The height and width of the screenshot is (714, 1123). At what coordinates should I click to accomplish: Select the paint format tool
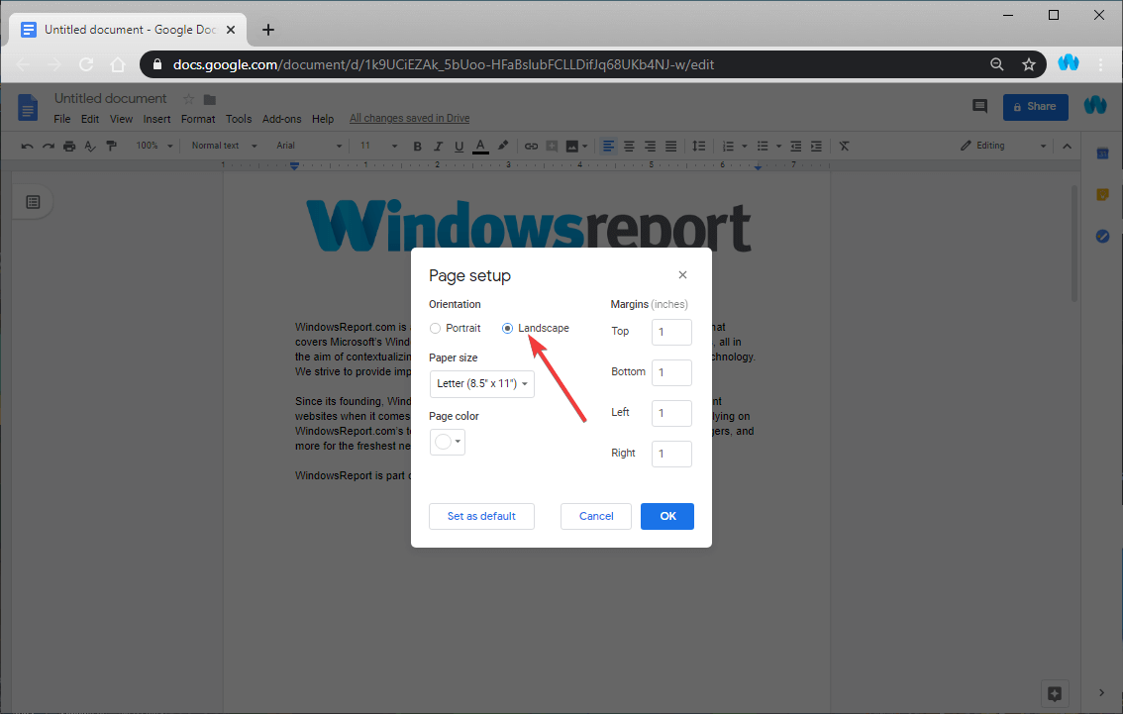tap(112, 146)
